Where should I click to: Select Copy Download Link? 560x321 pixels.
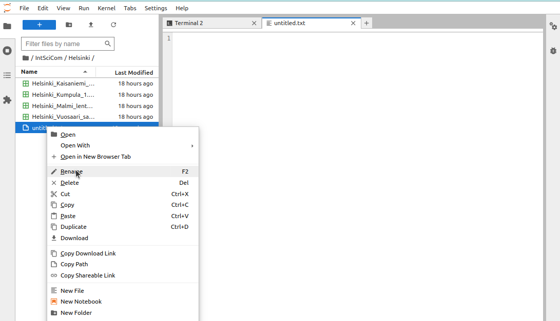123,253
